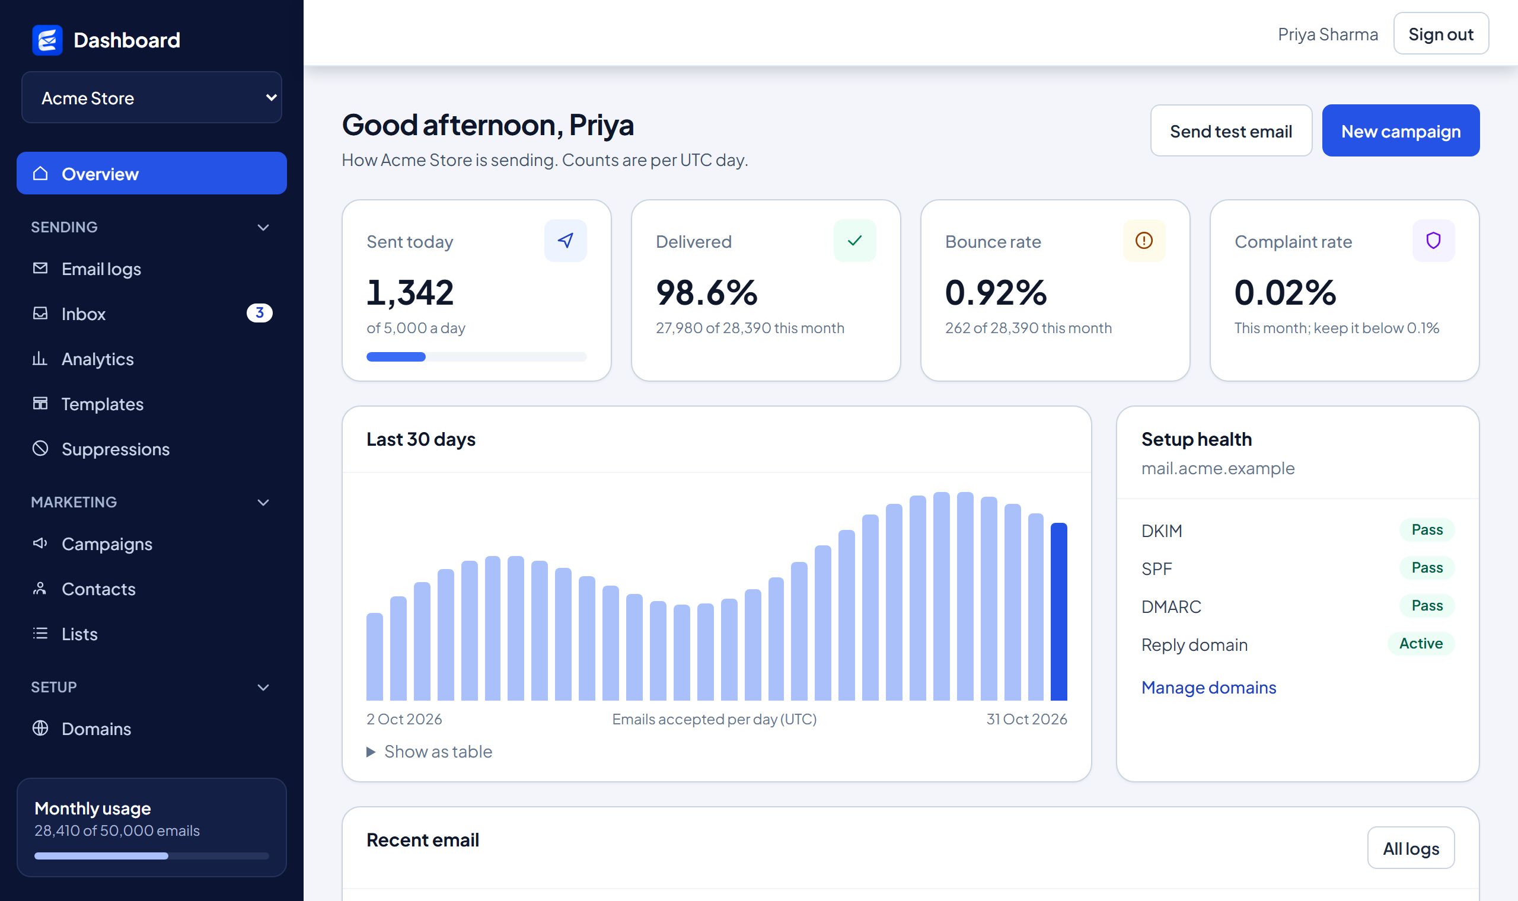Click the mail.acme.example domain text
Viewport: 1518px width, 901px height.
(1217, 468)
